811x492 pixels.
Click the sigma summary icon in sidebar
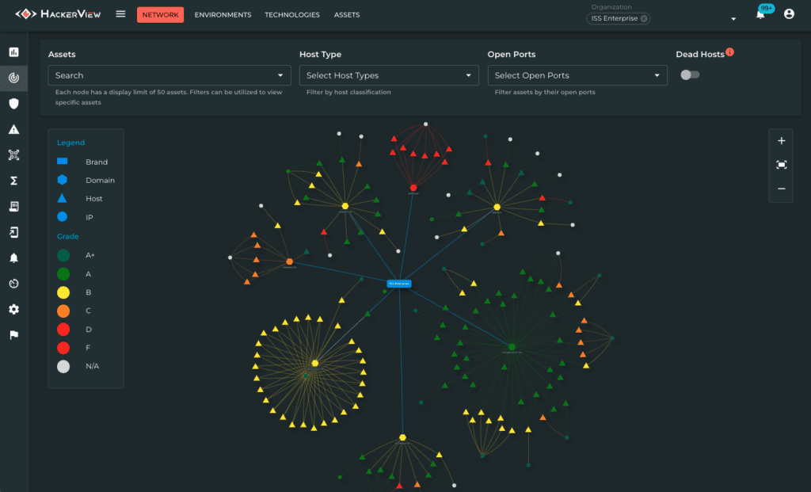pos(14,181)
